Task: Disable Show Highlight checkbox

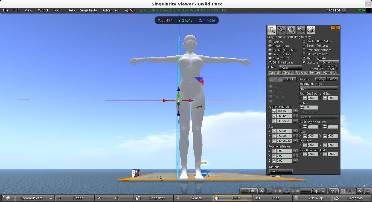Action: (304, 58)
